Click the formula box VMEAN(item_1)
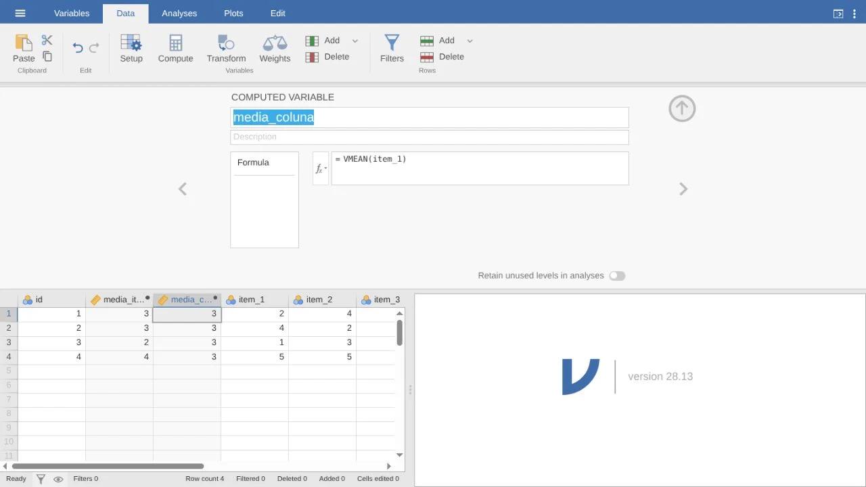The height and width of the screenshot is (487, 866). [x=480, y=168]
